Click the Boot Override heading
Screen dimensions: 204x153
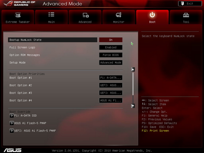20,112
